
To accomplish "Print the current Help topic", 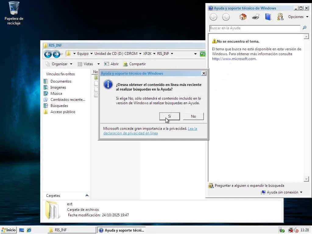I will (256, 17).
